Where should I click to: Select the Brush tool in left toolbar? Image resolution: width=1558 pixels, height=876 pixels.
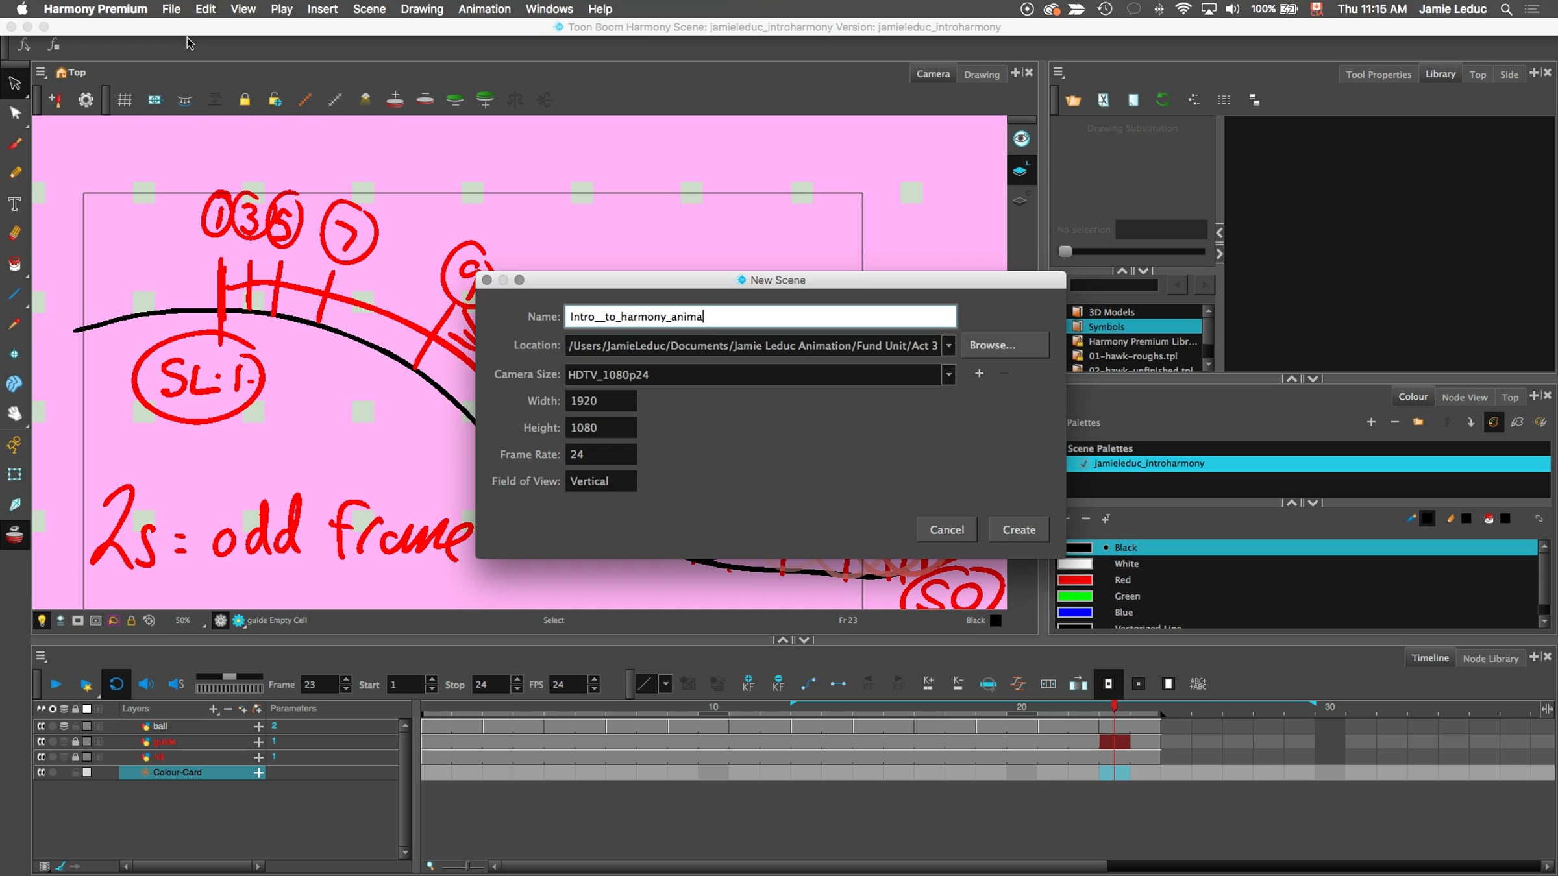click(14, 143)
